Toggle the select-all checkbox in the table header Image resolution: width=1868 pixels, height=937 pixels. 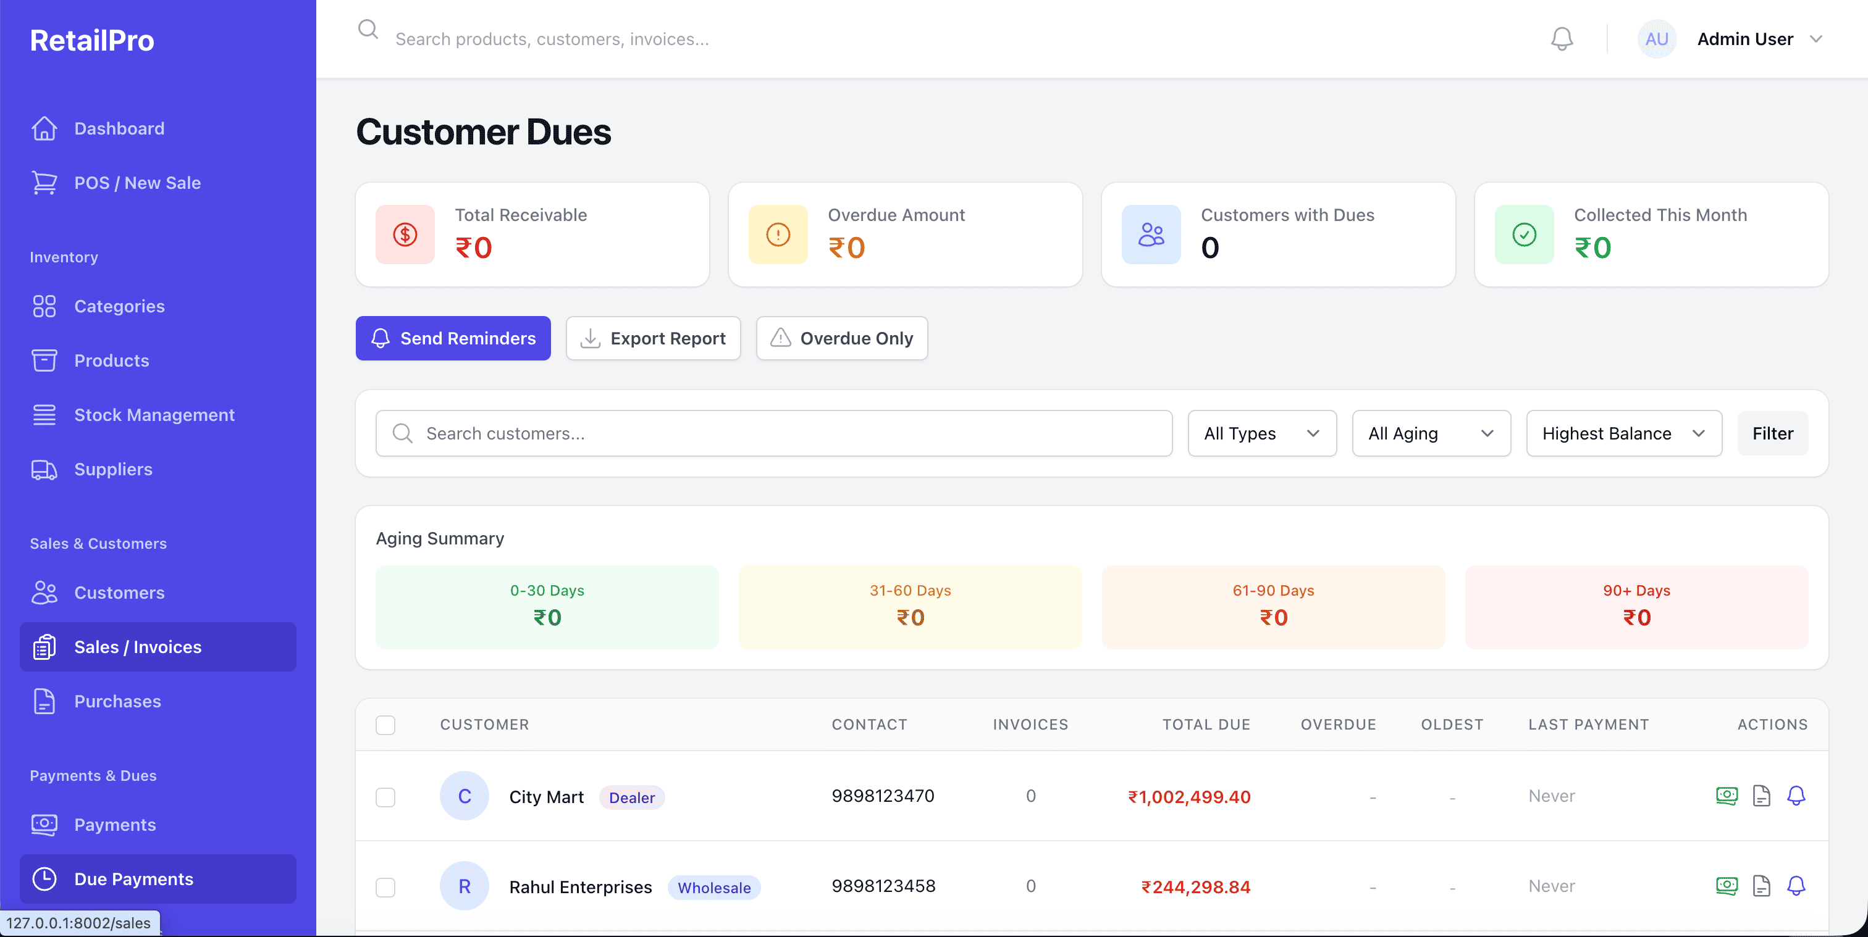pyautogui.click(x=385, y=725)
